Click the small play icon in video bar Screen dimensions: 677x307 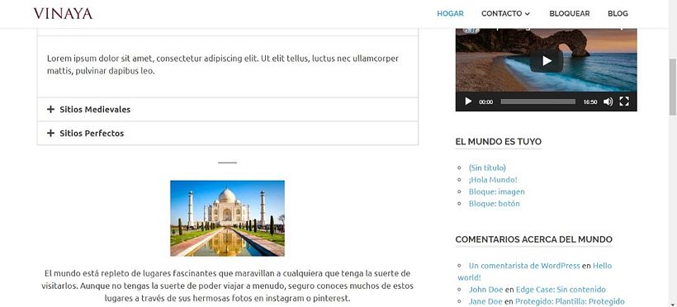coord(468,102)
